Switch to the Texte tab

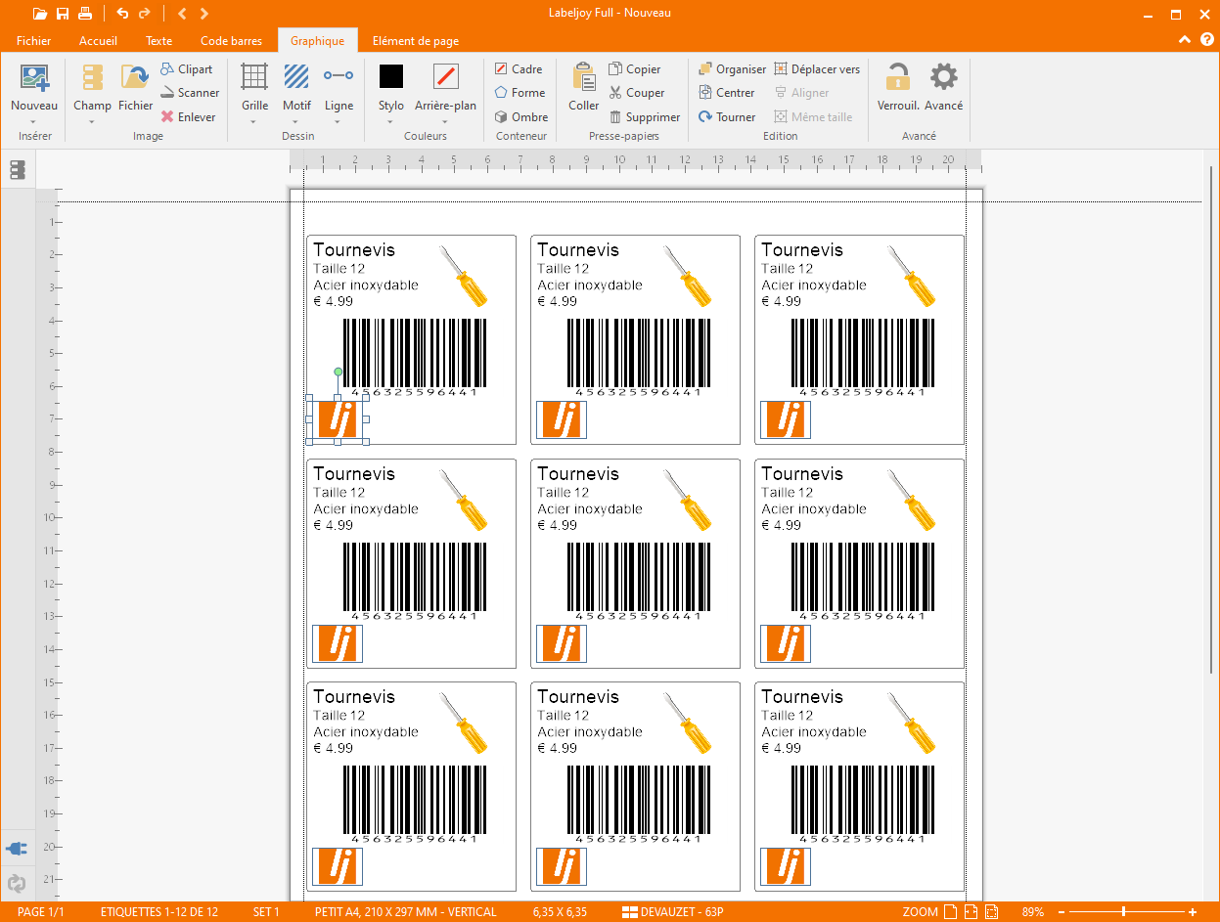(158, 41)
